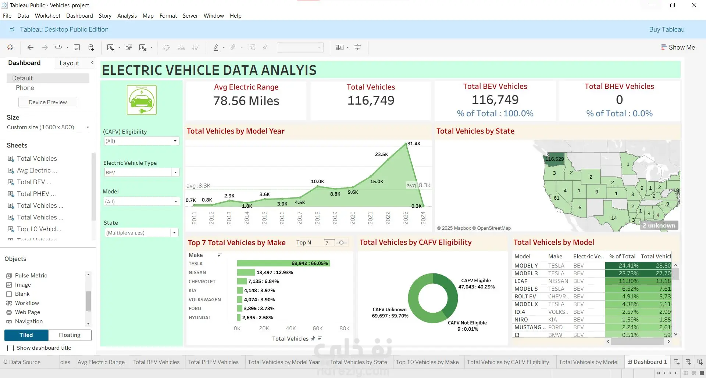
Task: Click the sort icon beside Make header
Action: pos(220,255)
